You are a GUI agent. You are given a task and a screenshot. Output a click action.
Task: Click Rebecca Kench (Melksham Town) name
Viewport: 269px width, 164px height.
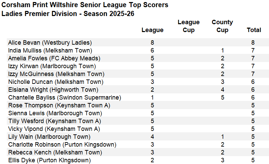tap(55, 152)
